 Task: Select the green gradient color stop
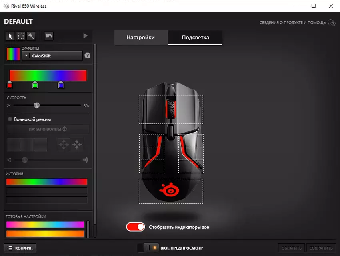click(35, 85)
